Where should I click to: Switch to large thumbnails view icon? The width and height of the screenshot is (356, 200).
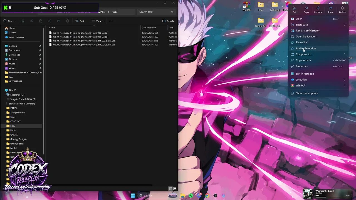click(175, 189)
